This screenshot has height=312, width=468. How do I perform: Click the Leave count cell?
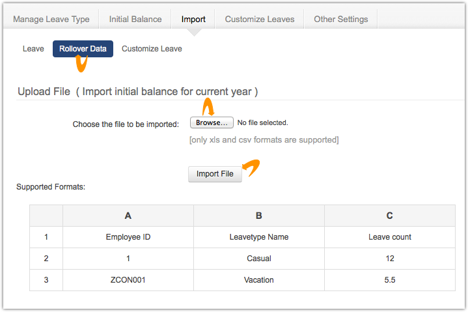(389, 237)
